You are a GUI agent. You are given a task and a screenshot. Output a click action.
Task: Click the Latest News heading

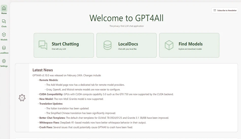pos(43,70)
